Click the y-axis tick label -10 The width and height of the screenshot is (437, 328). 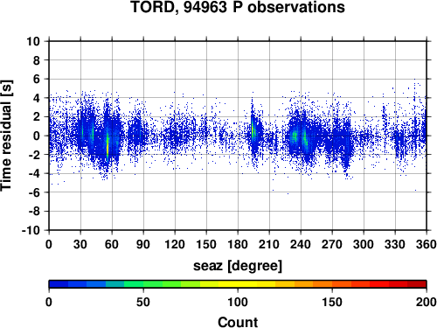(31, 230)
